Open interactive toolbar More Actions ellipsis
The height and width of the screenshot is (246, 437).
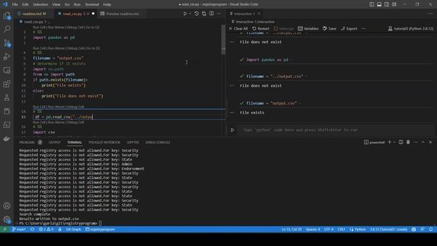[x=364, y=29]
